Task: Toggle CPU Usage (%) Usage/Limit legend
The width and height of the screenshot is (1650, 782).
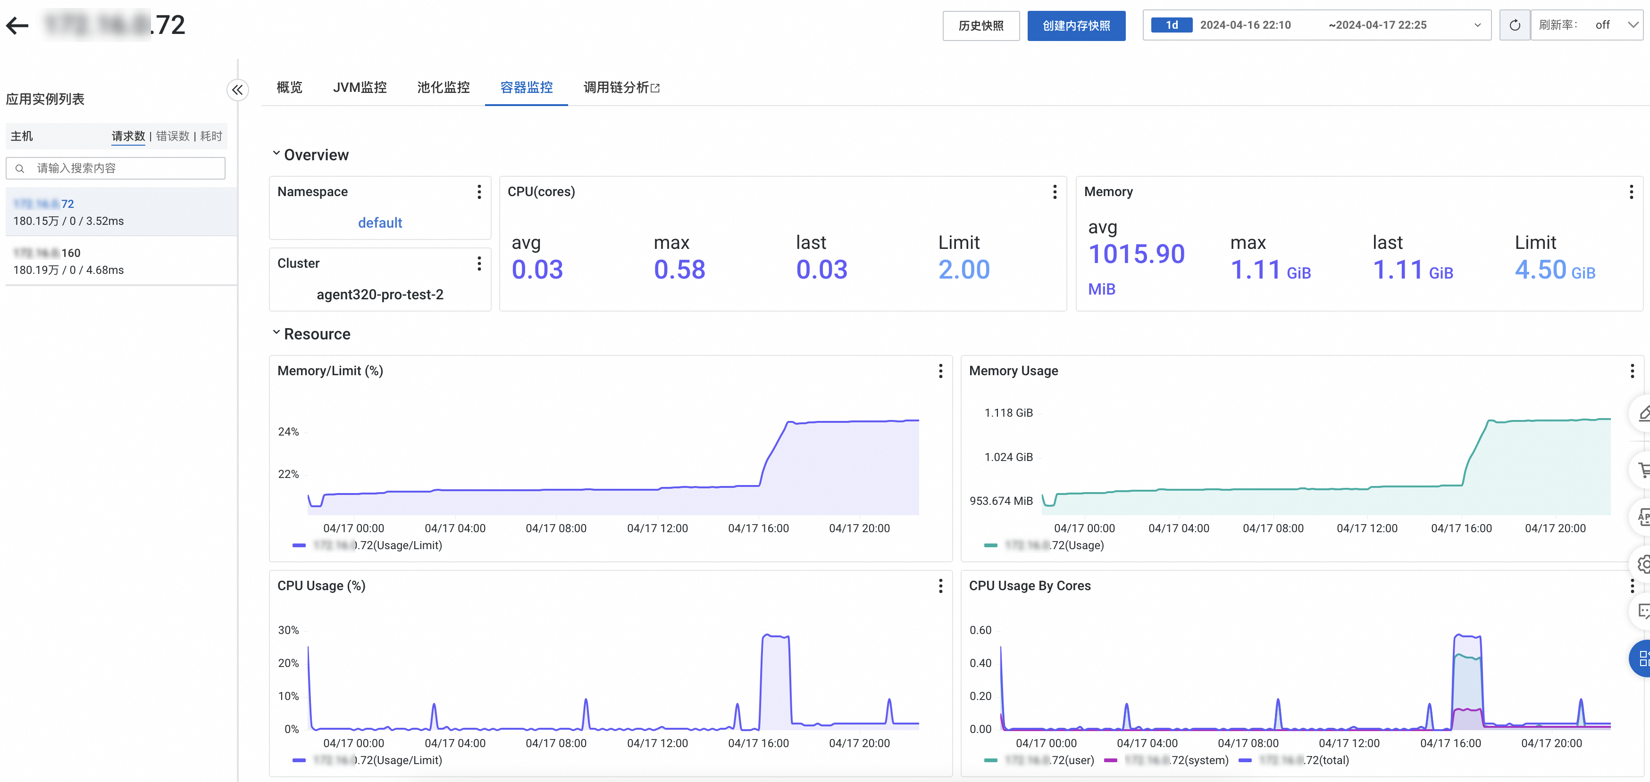Action: pyautogui.click(x=367, y=761)
